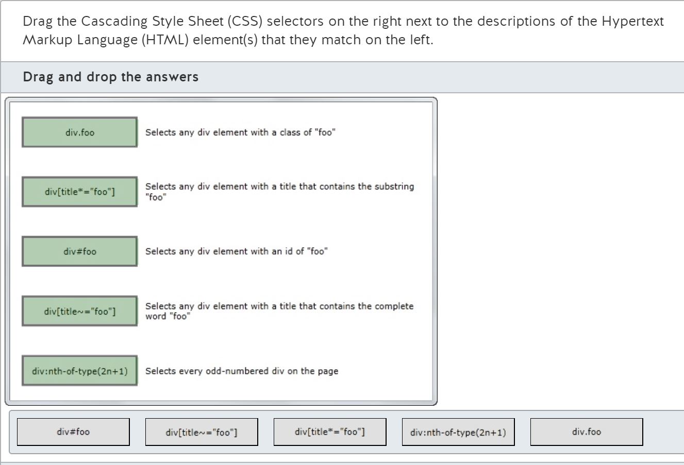Select the green div[title~="foo"] box
Image resolution: width=684 pixels, height=465 pixels.
click(x=80, y=311)
